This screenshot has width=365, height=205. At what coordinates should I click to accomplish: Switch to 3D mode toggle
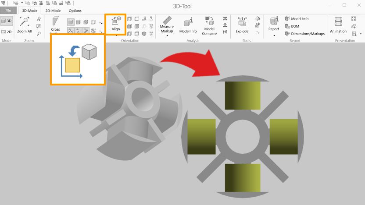[x=7, y=21]
